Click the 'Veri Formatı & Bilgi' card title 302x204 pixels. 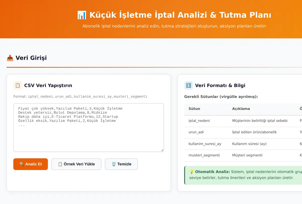pos(220,86)
